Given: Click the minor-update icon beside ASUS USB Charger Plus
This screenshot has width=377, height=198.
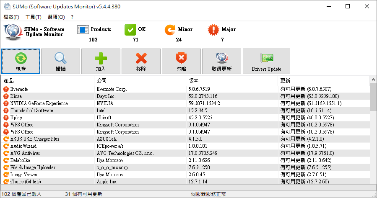Looking at the screenshot, I should [x=6, y=139].
